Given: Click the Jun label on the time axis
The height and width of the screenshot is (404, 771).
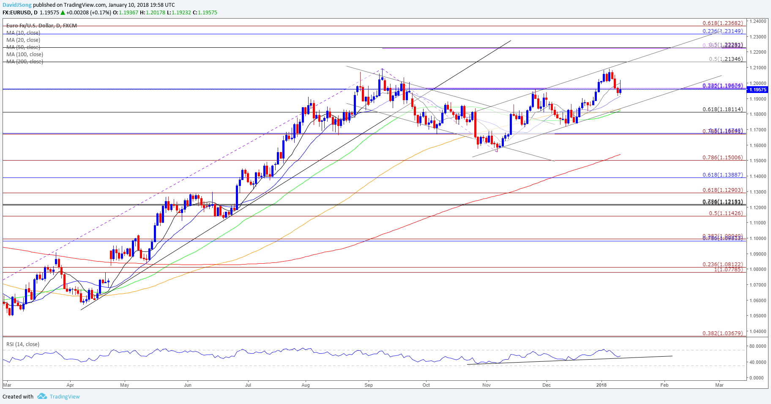Looking at the screenshot, I should point(188,385).
